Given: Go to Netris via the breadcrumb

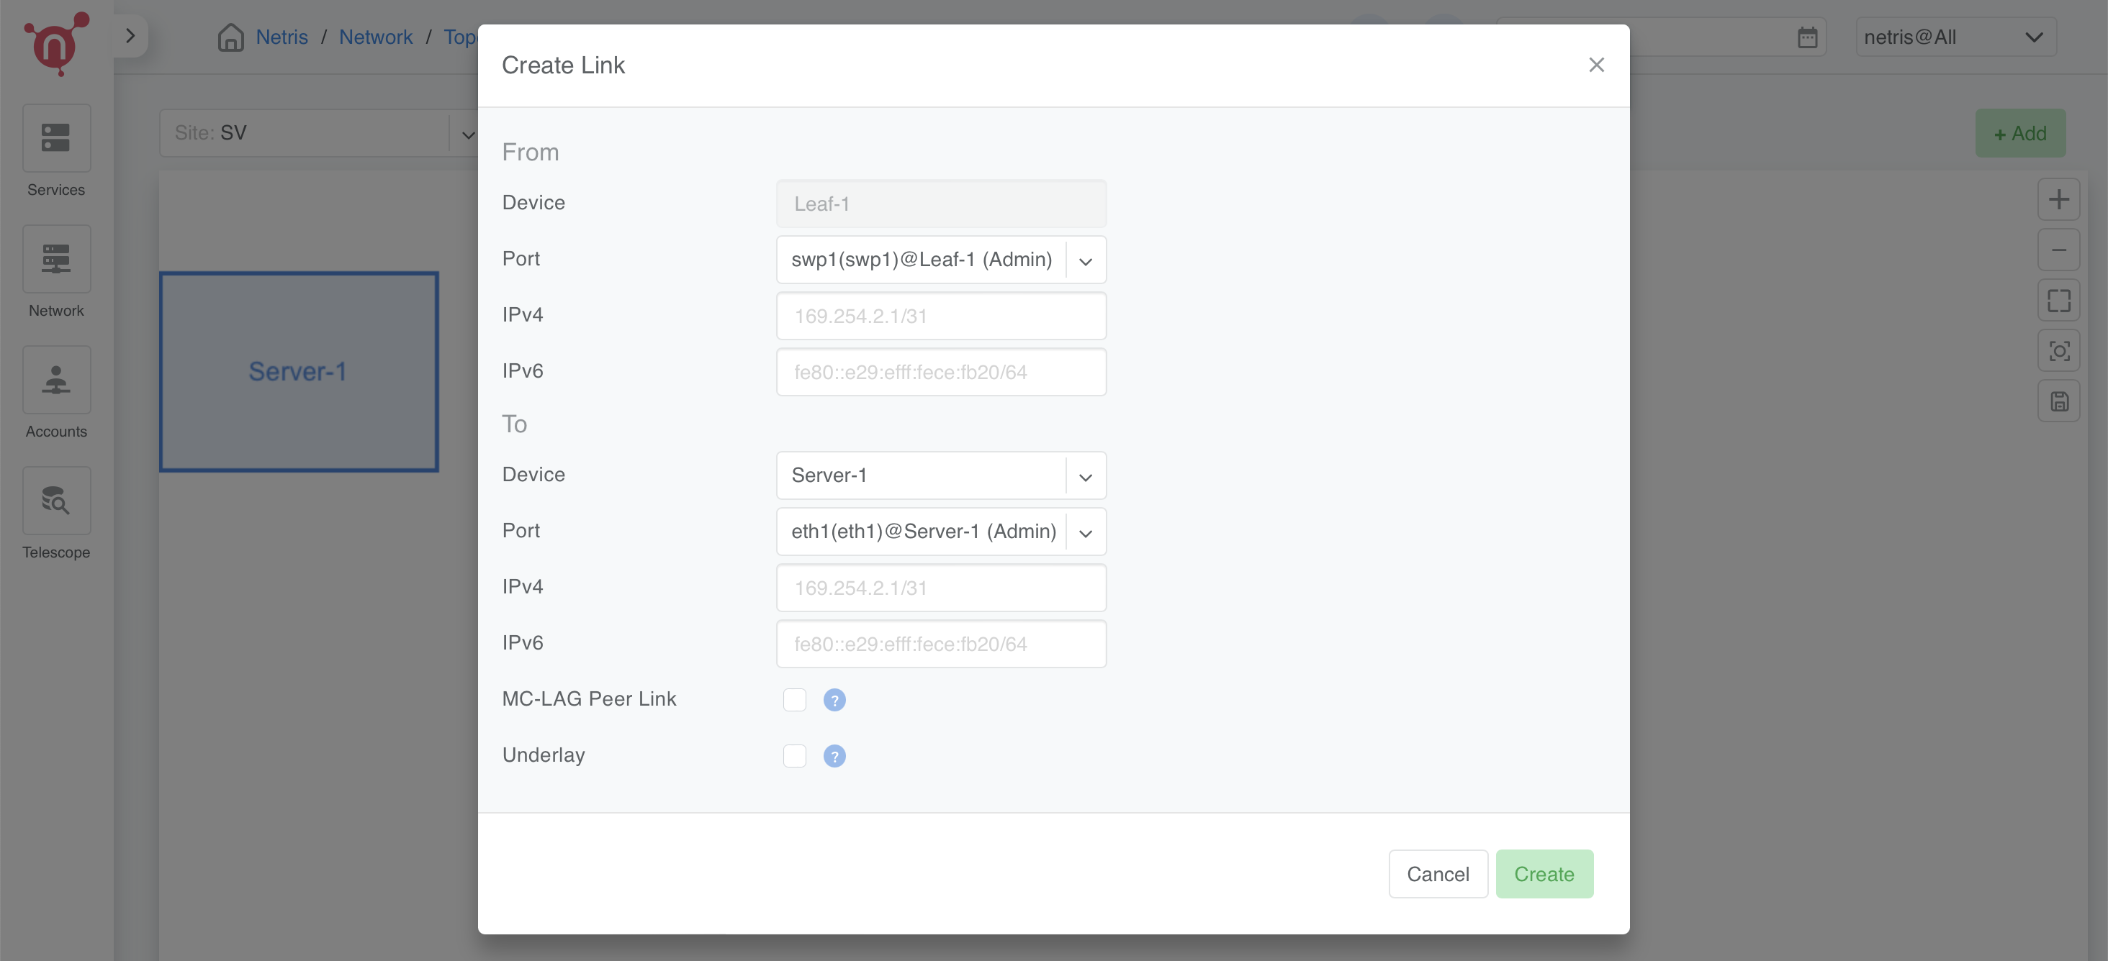Looking at the screenshot, I should point(281,37).
